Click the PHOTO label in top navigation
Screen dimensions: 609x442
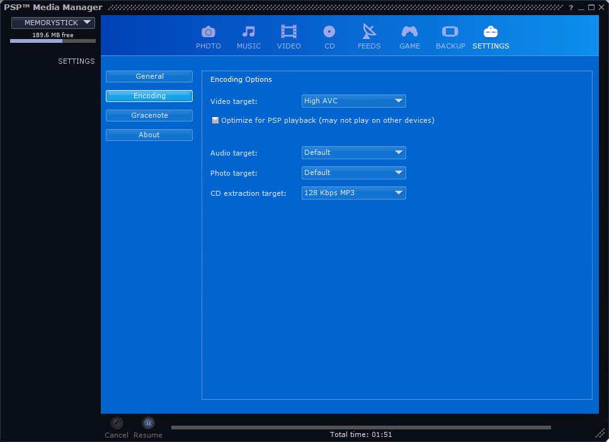pos(208,46)
